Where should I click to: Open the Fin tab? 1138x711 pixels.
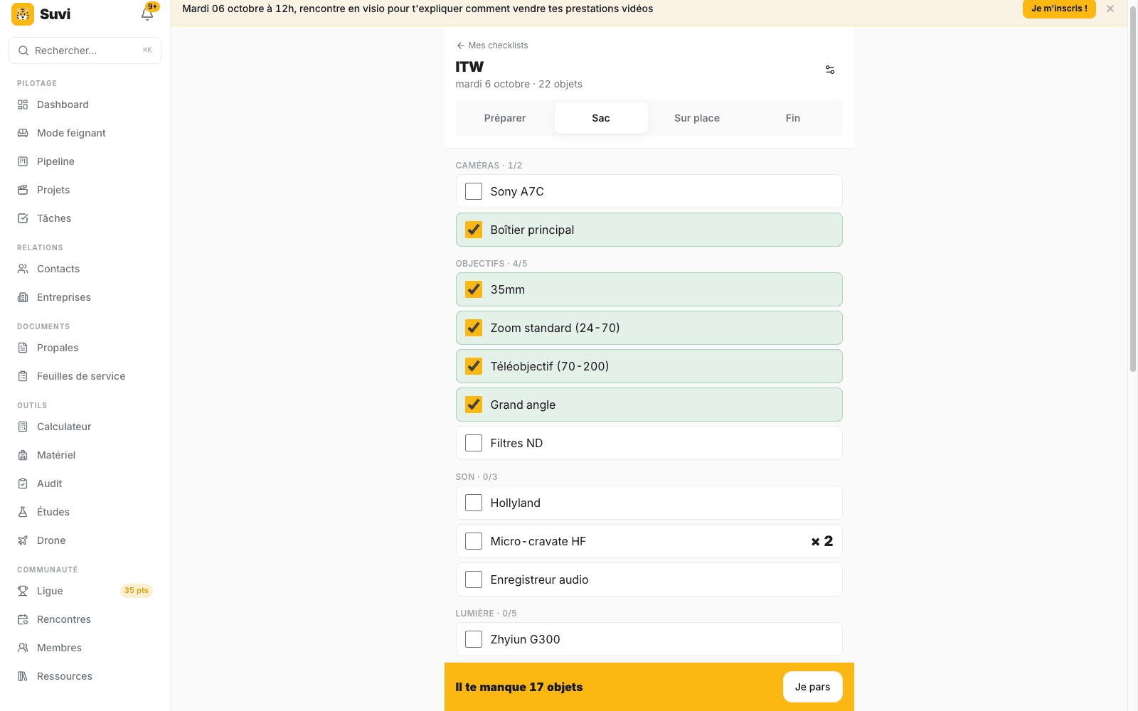(x=793, y=118)
